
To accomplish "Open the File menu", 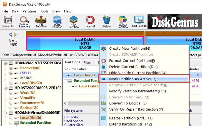I will [5, 11].
